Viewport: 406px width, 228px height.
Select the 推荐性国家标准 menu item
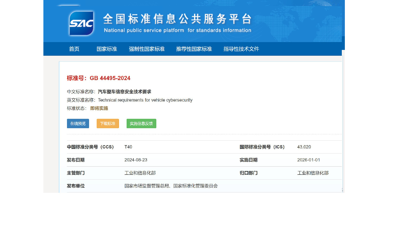[x=194, y=49]
